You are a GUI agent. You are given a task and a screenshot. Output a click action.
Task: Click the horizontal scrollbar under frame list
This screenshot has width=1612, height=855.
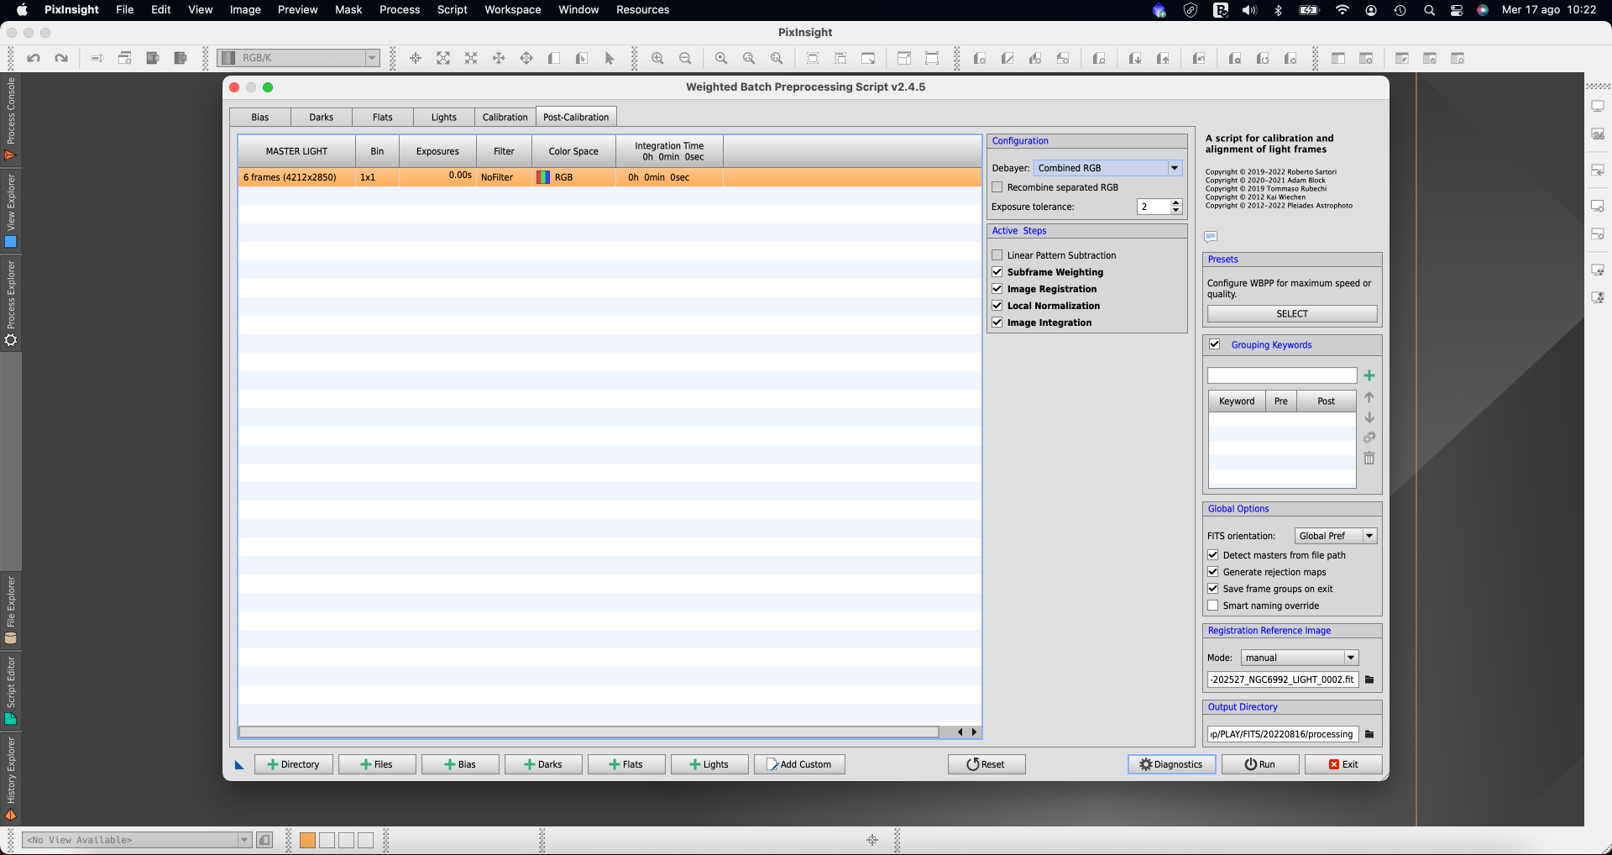point(589,732)
